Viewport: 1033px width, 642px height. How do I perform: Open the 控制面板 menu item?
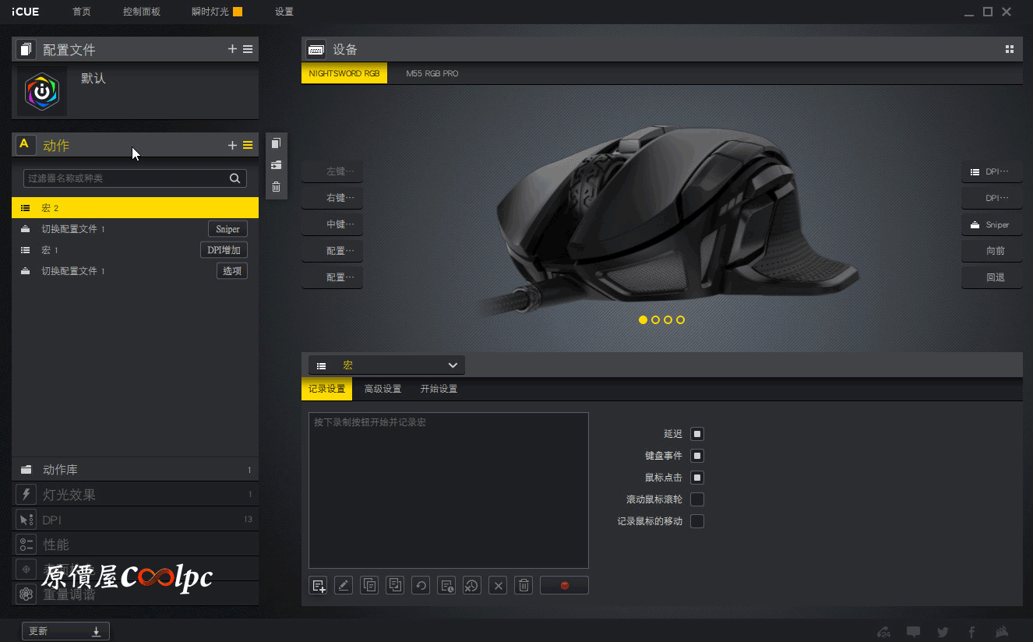[x=142, y=12]
